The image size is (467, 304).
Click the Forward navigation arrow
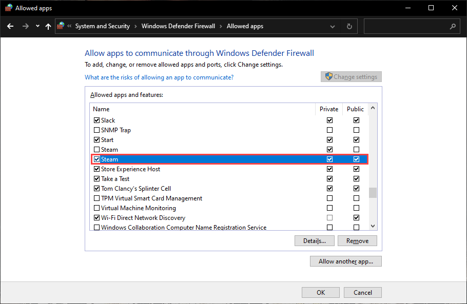[x=25, y=26]
